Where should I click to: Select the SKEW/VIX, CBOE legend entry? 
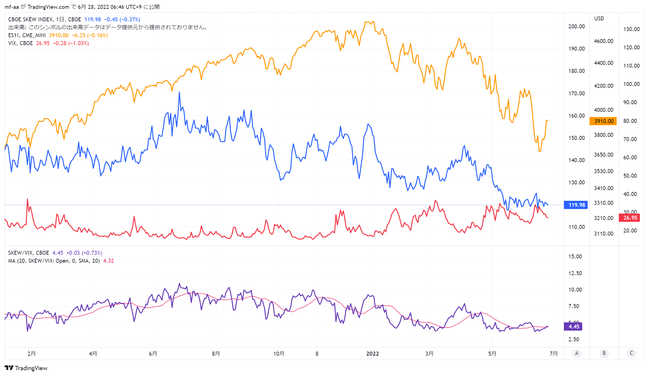(28, 253)
